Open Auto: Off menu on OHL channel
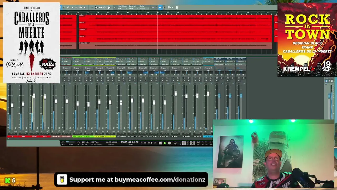 [12, 134]
